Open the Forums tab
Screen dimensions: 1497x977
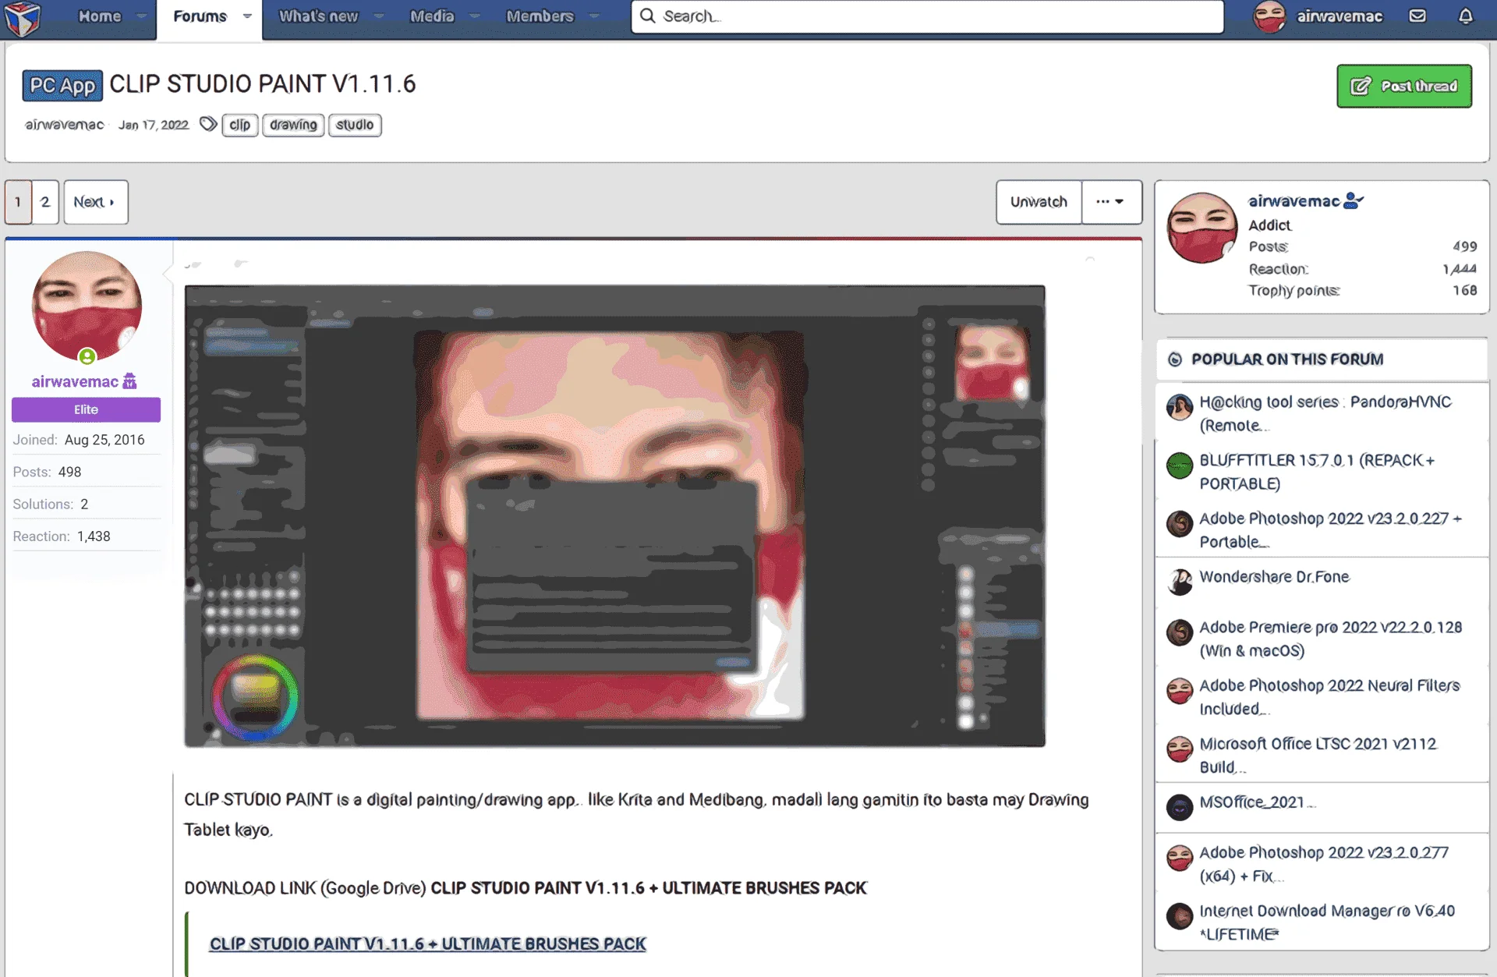tap(200, 16)
